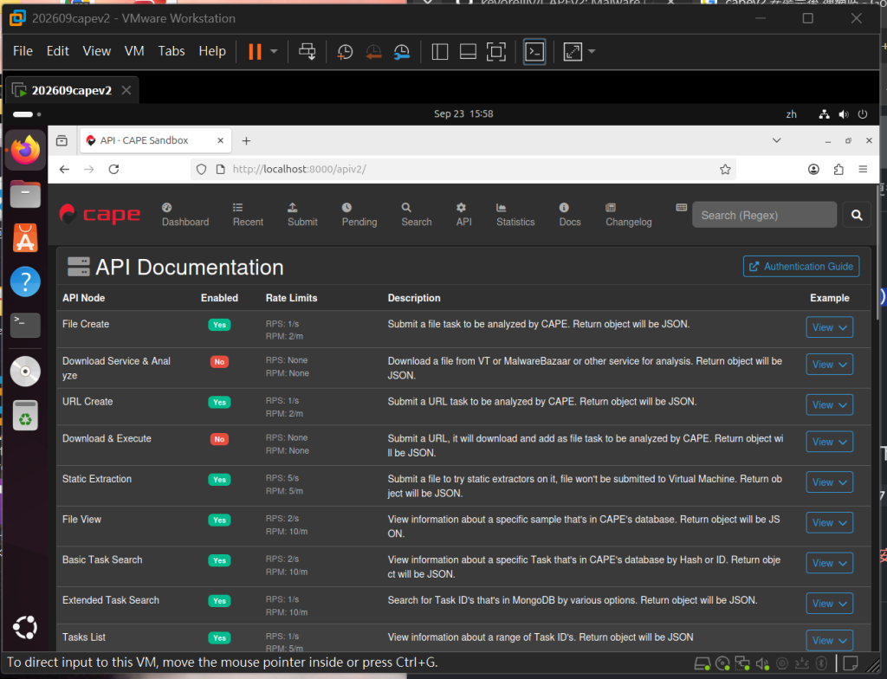Viewport: 887px width, 679px height.
Task: Open the VMware File menu
Action: click(23, 51)
